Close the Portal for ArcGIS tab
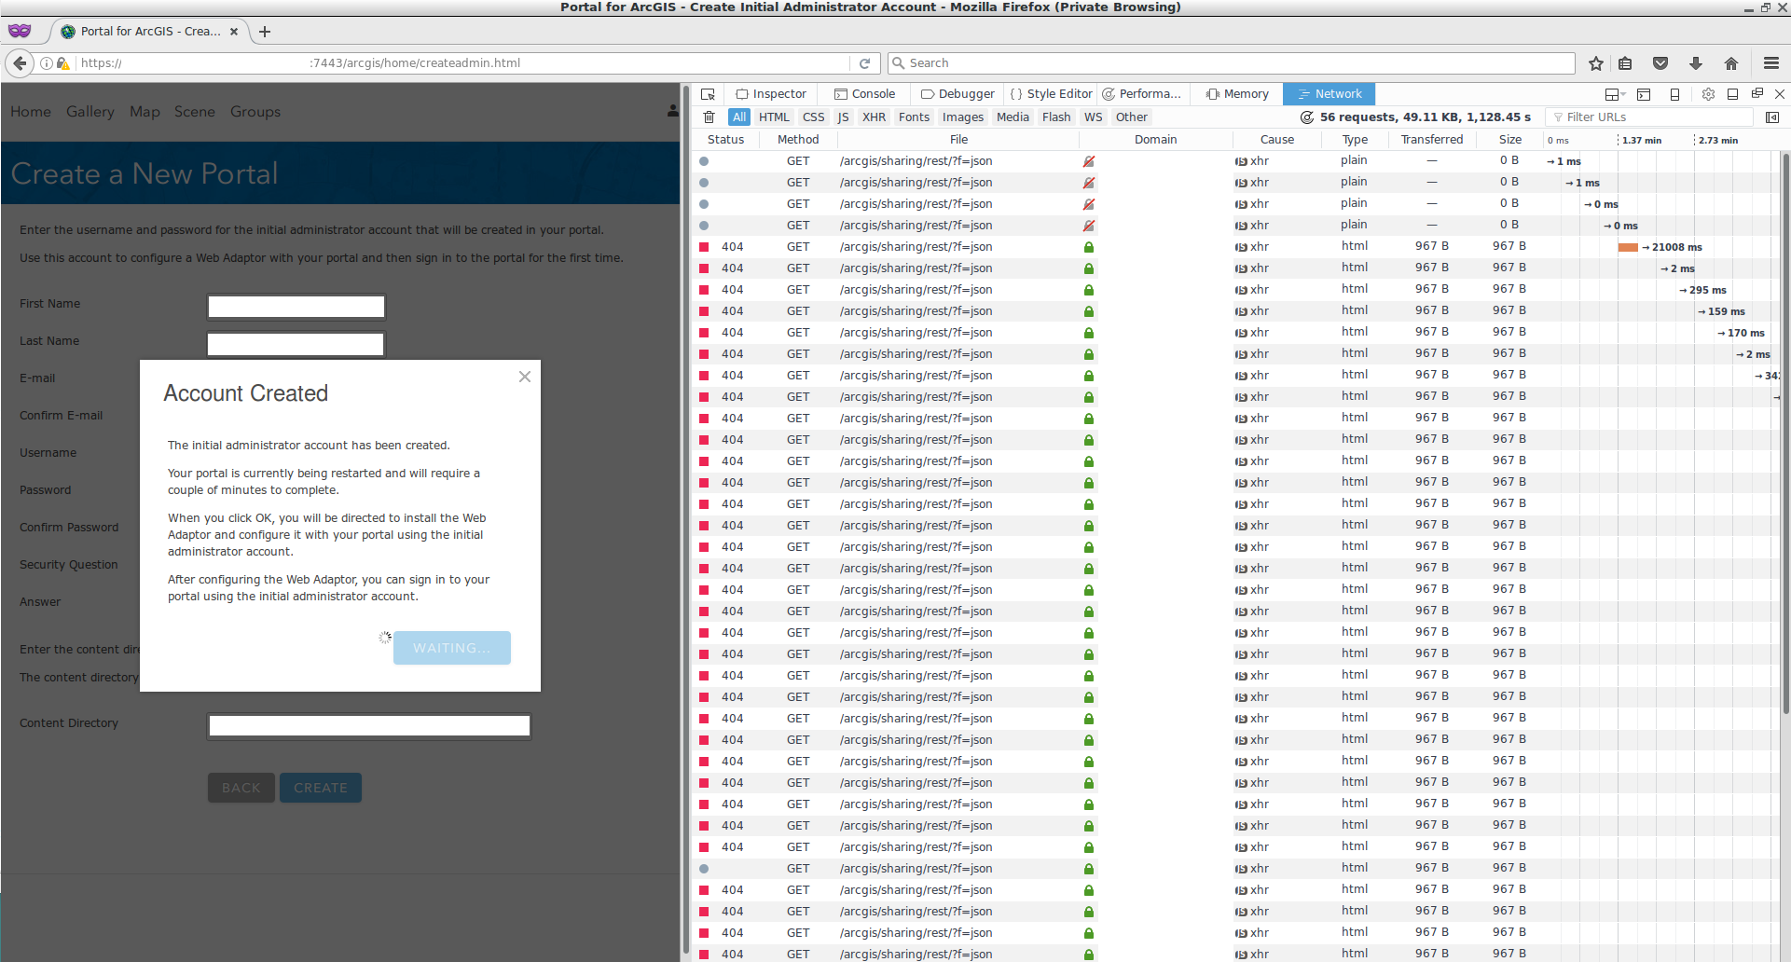The width and height of the screenshot is (1791, 962). [x=234, y=32]
